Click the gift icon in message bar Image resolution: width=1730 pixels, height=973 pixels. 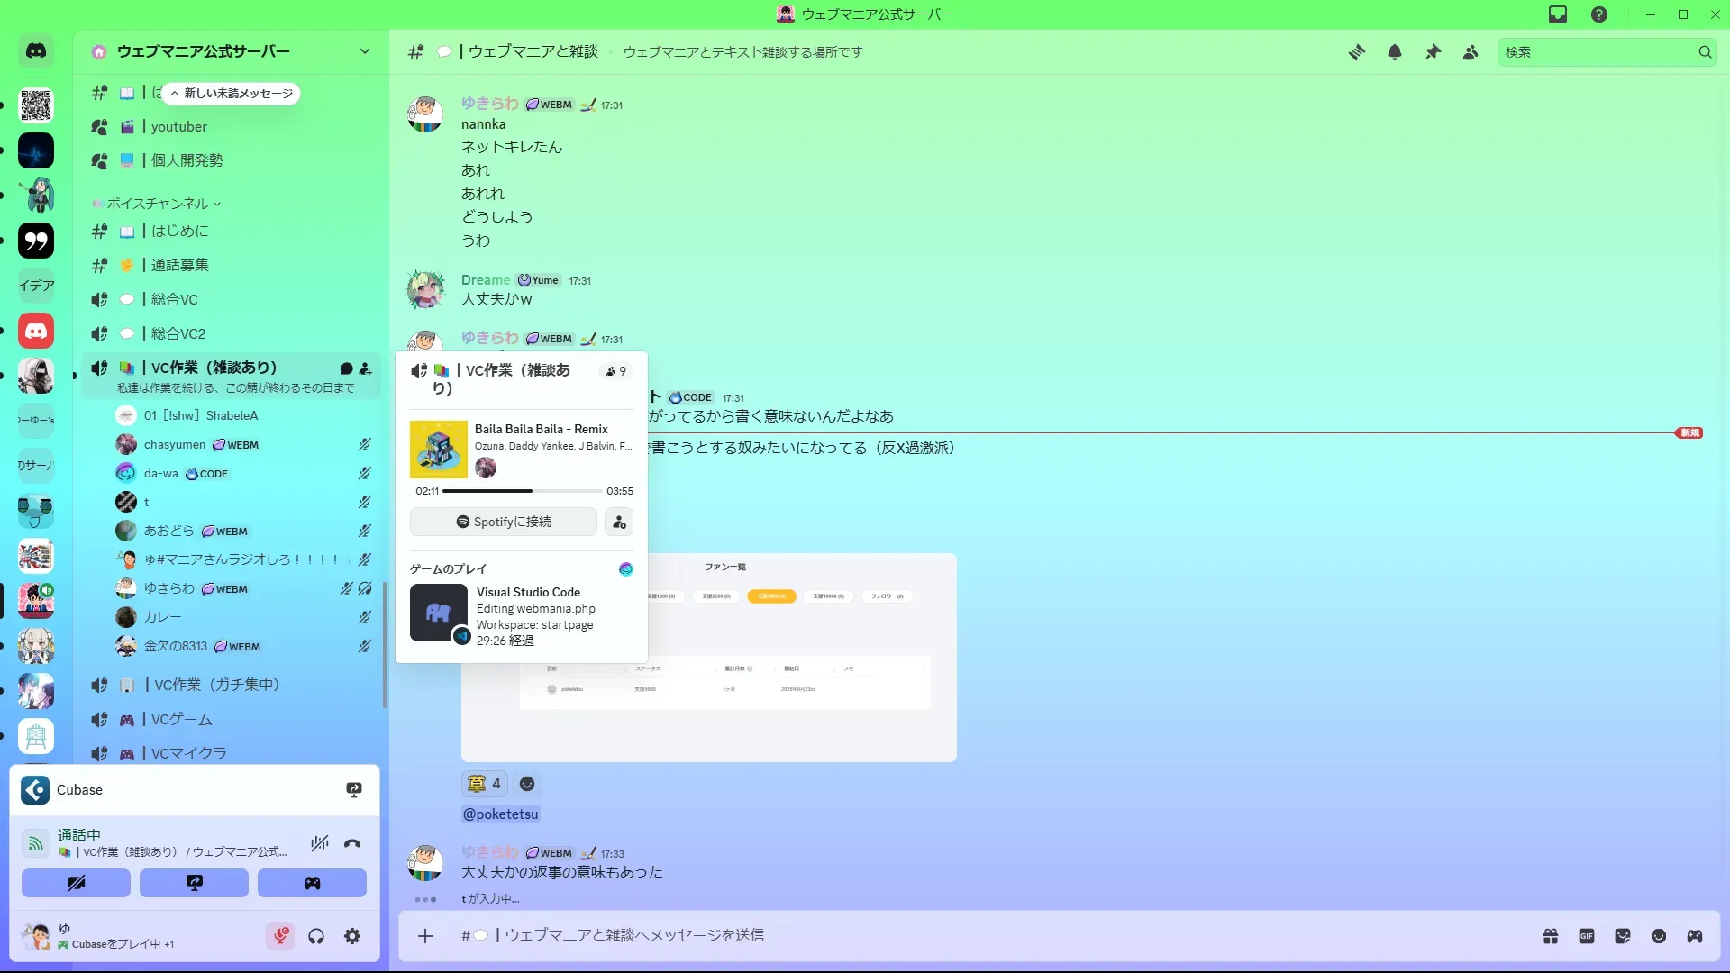pyautogui.click(x=1551, y=936)
